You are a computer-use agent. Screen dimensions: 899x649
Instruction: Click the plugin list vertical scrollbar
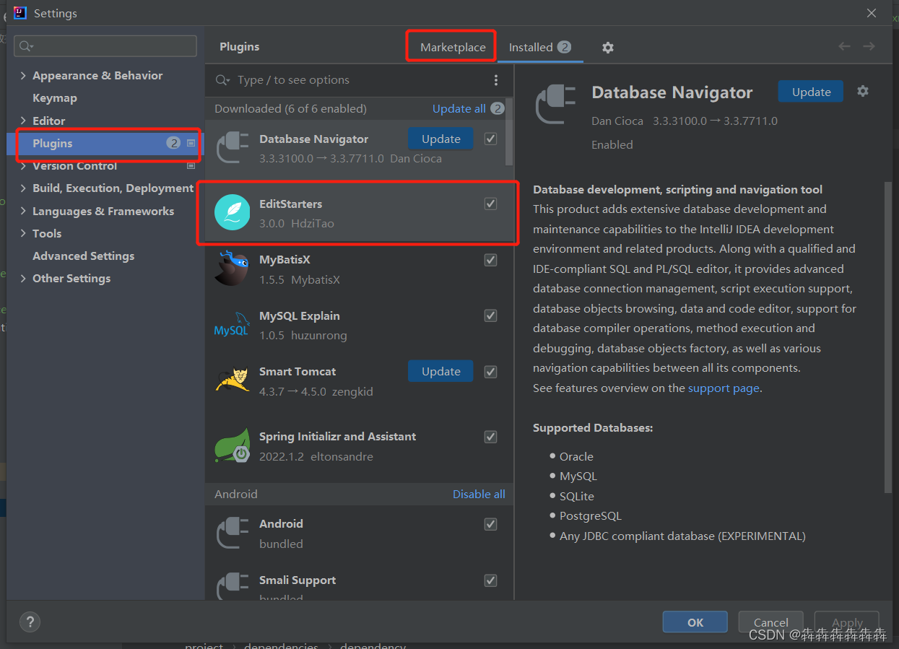pyautogui.click(x=509, y=132)
